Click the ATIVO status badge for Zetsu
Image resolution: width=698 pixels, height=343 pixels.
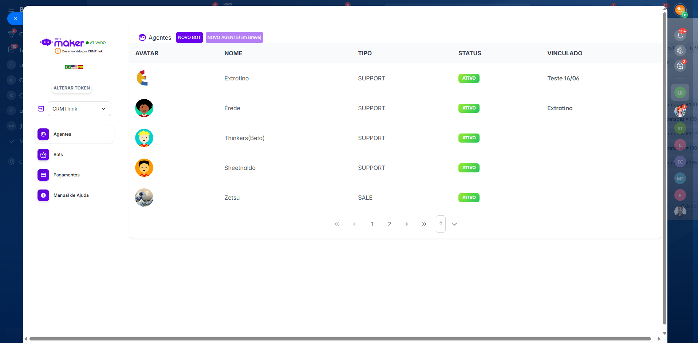[469, 198]
